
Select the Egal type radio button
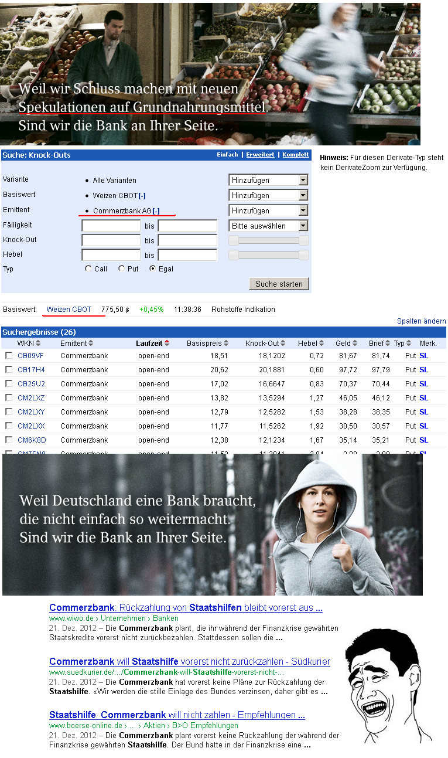point(152,268)
